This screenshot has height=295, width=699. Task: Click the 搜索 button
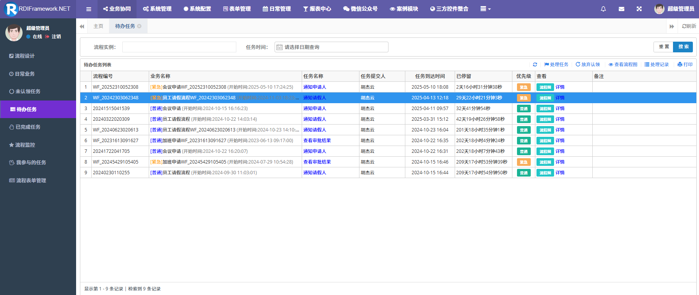pos(683,47)
